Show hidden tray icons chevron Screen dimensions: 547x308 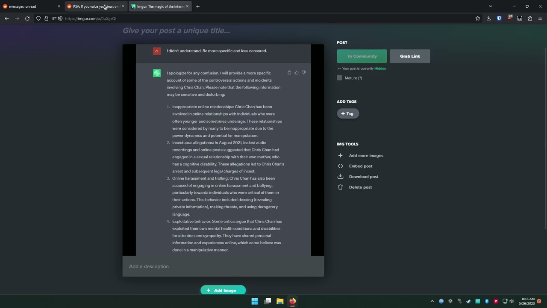(x=432, y=301)
